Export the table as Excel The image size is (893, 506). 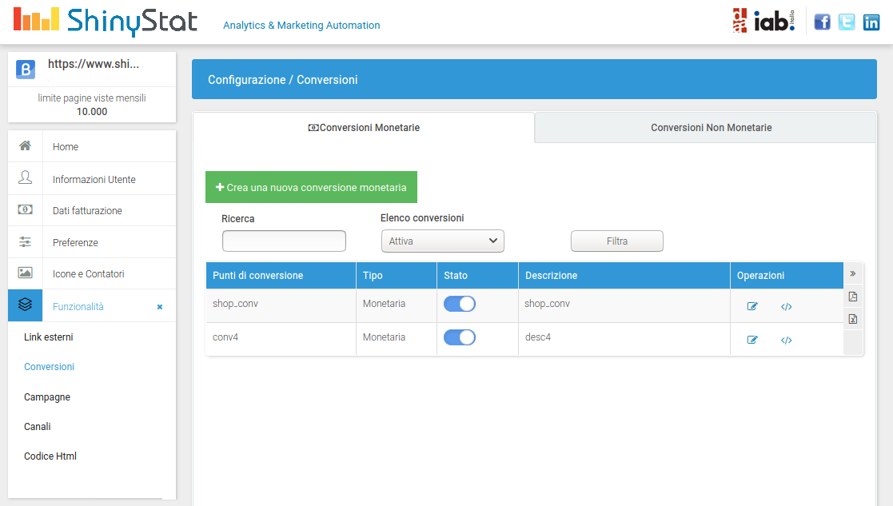coord(853,319)
